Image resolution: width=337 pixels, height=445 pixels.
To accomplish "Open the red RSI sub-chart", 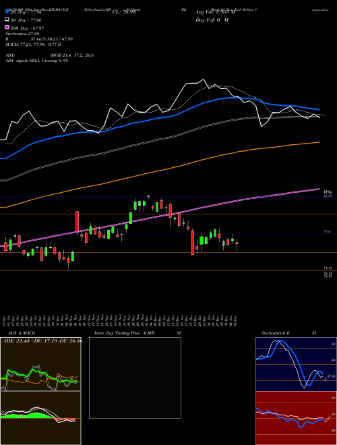I will coord(296,418).
